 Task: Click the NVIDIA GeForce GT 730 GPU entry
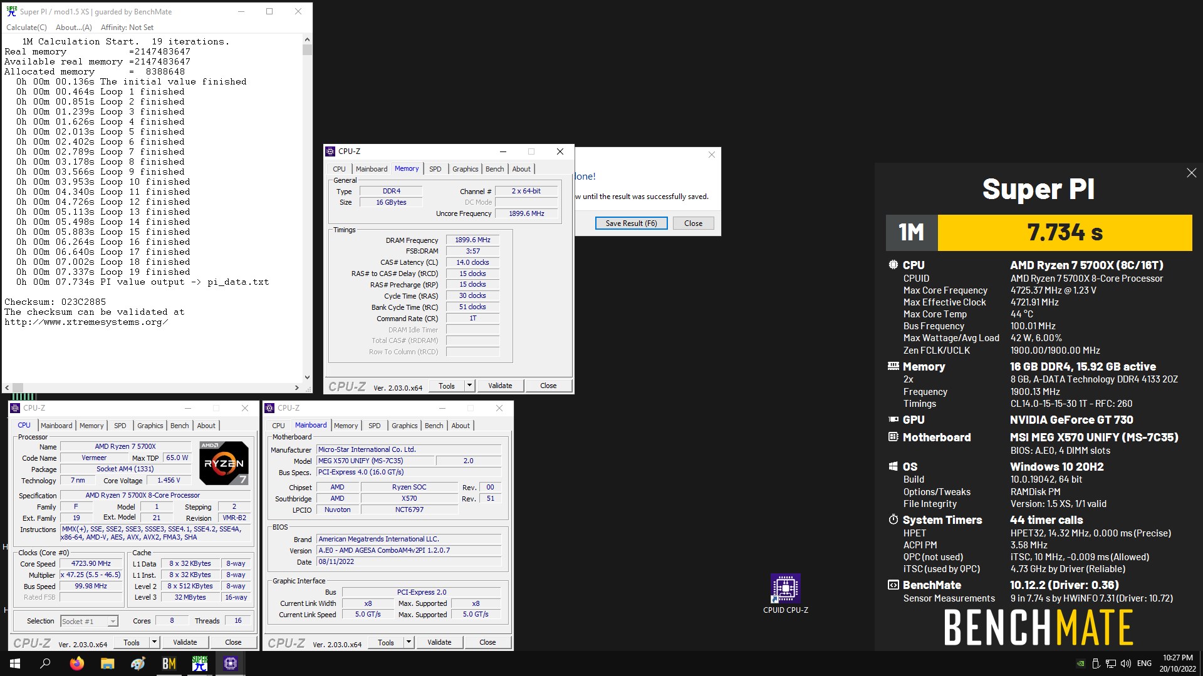(x=1071, y=419)
